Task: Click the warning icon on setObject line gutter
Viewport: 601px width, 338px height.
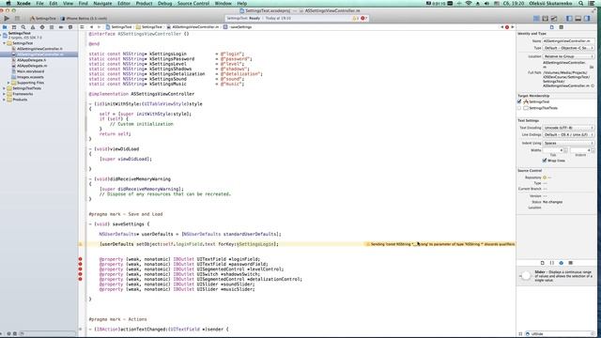Action: pyautogui.click(x=81, y=244)
